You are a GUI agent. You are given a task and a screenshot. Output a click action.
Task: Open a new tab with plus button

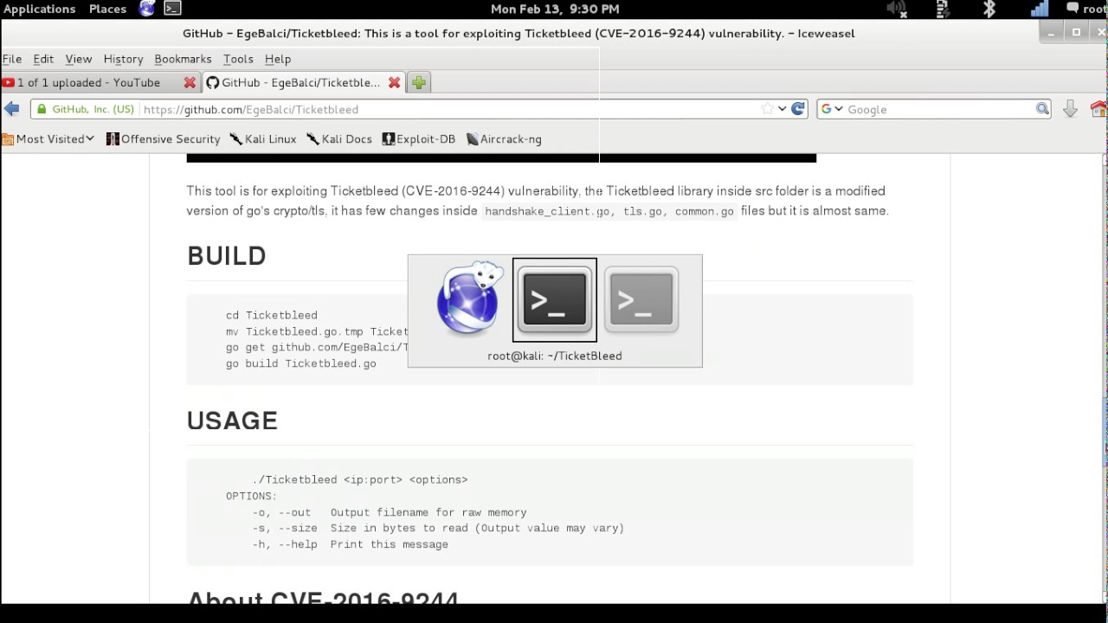(419, 82)
